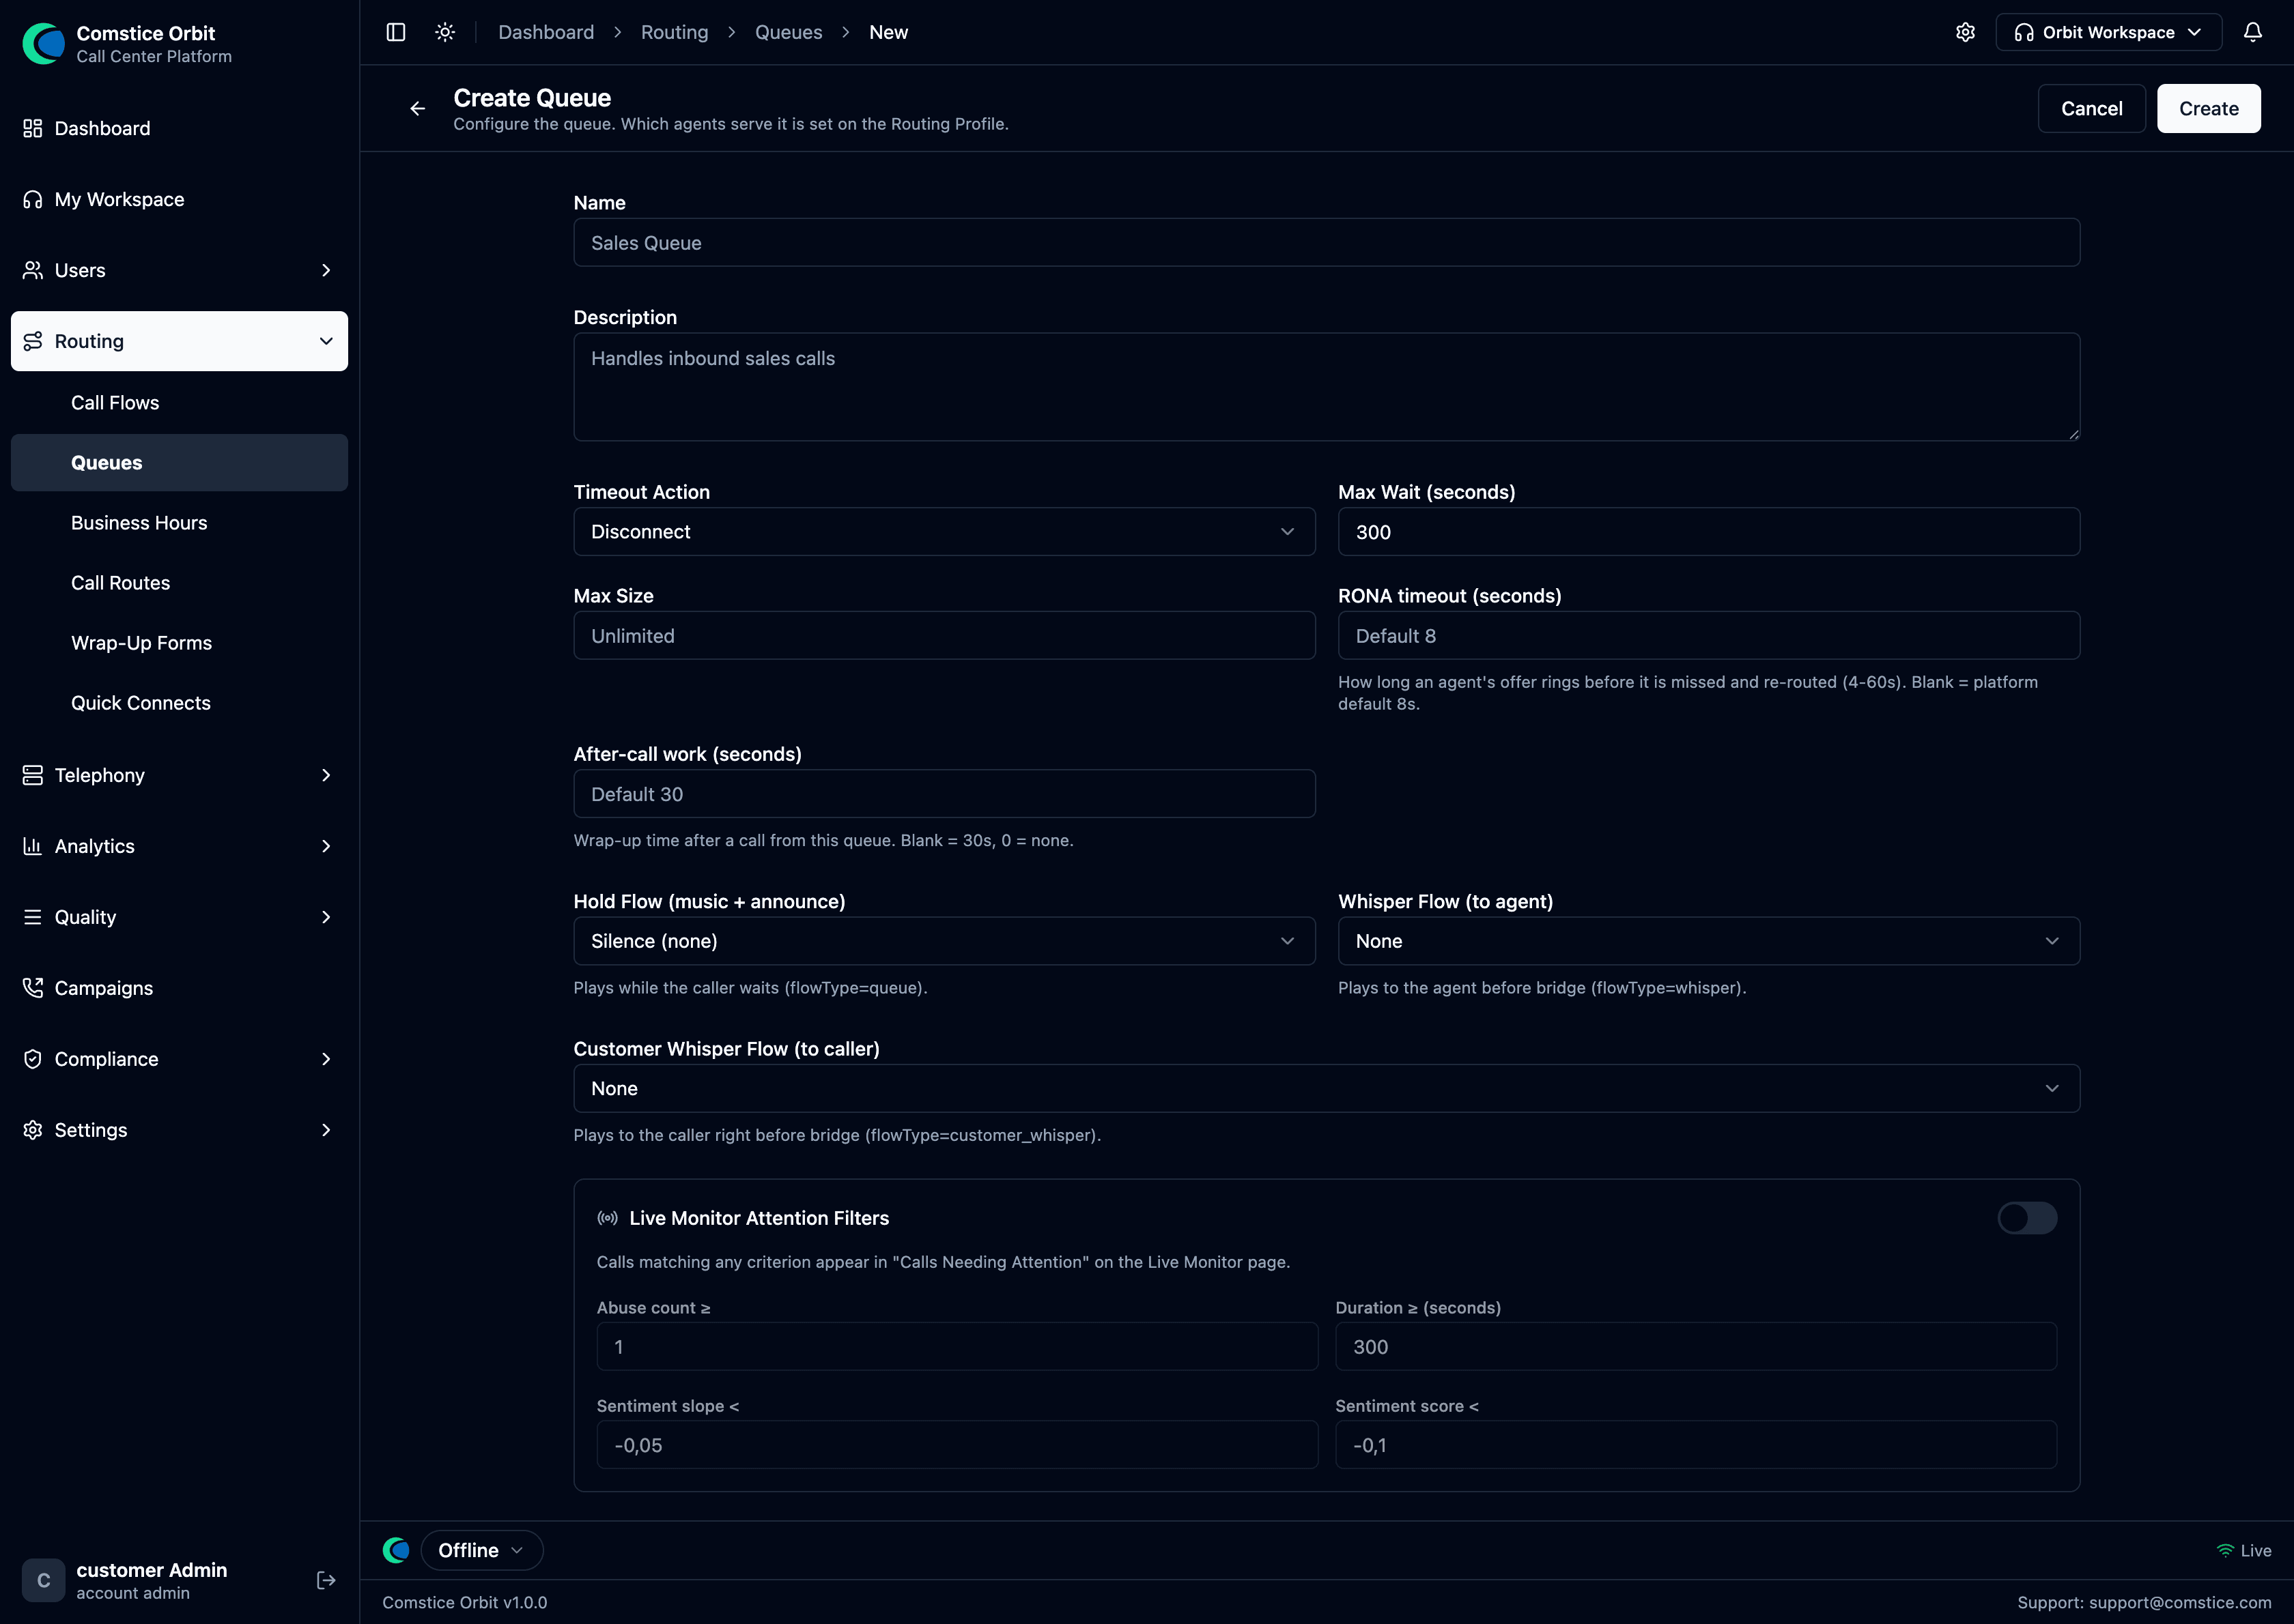Image resolution: width=2294 pixels, height=1624 pixels.
Task: Expand the Analytics chevron
Action: (326, 846)
